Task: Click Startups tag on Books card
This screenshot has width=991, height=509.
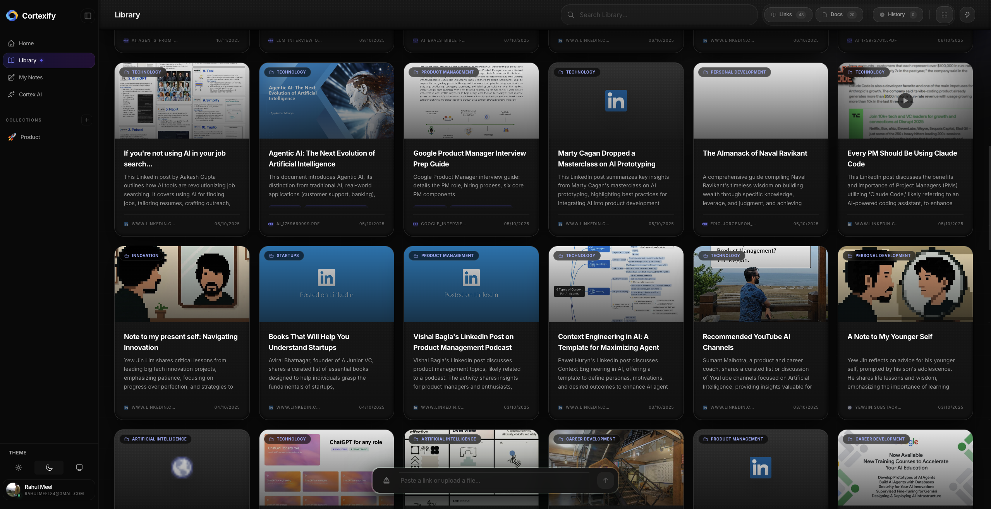Action: [x=284, y=255]
